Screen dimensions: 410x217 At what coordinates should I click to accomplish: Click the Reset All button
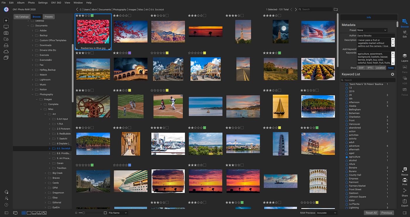coord(371,213)
